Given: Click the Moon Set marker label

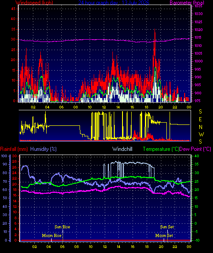Looking at the screenshot, I should coord(164,236).
